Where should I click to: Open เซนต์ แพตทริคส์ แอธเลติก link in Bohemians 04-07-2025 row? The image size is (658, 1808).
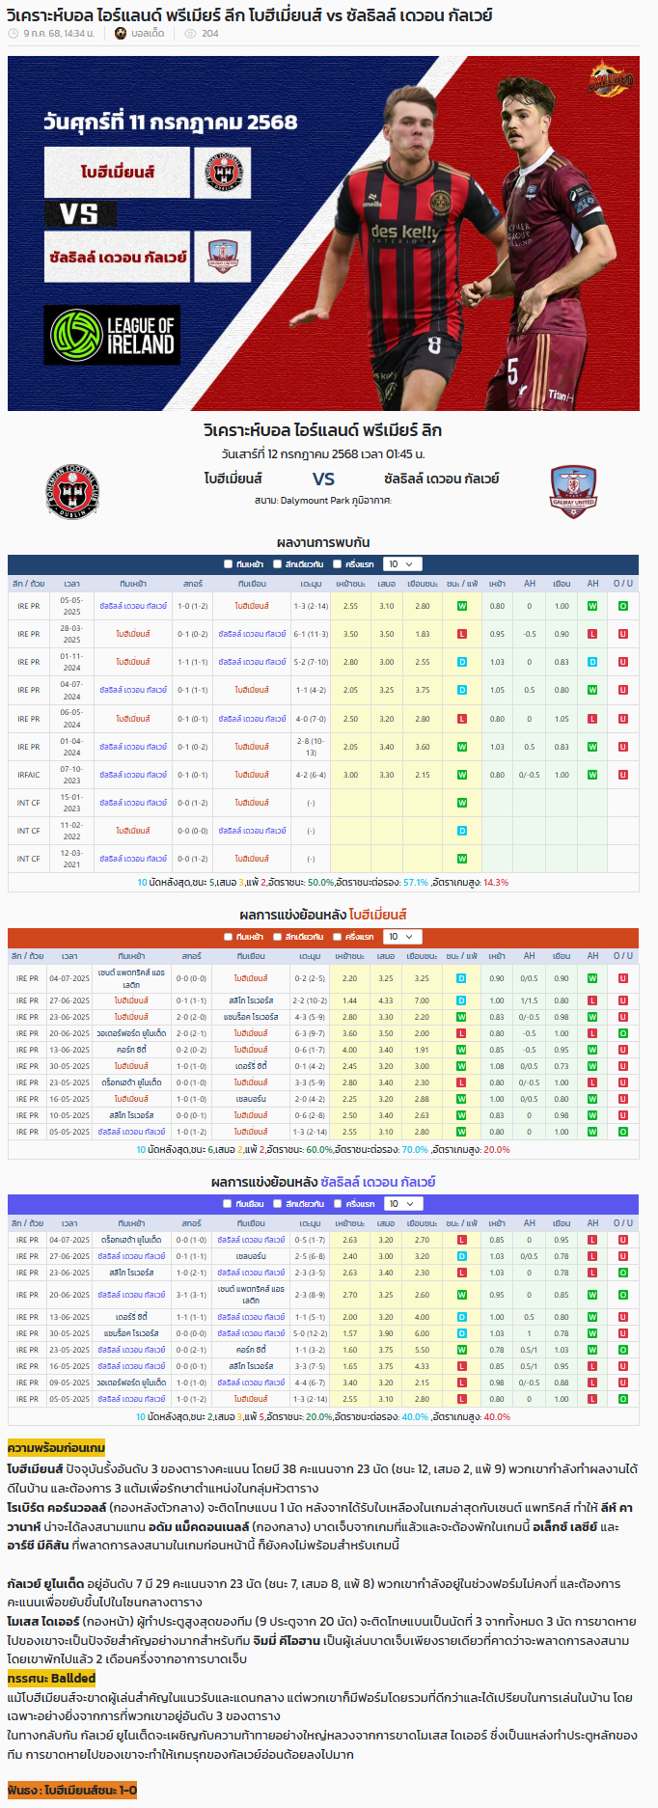click(131, 978)
